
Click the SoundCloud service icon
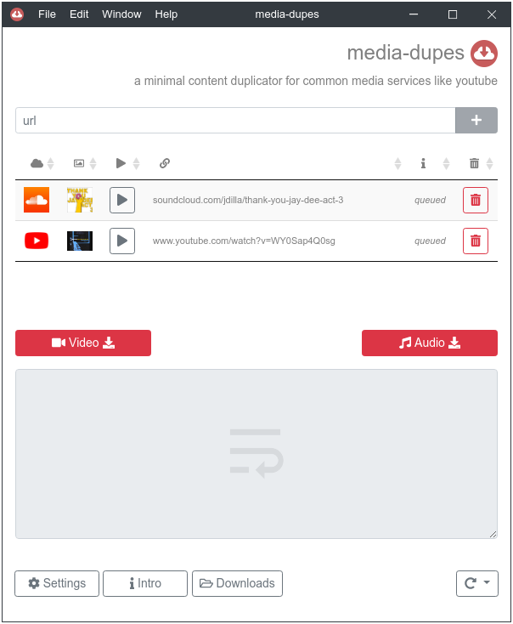coord(37,200)
